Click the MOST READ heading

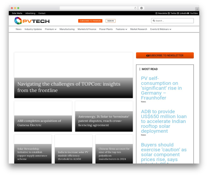click(150, 69)
